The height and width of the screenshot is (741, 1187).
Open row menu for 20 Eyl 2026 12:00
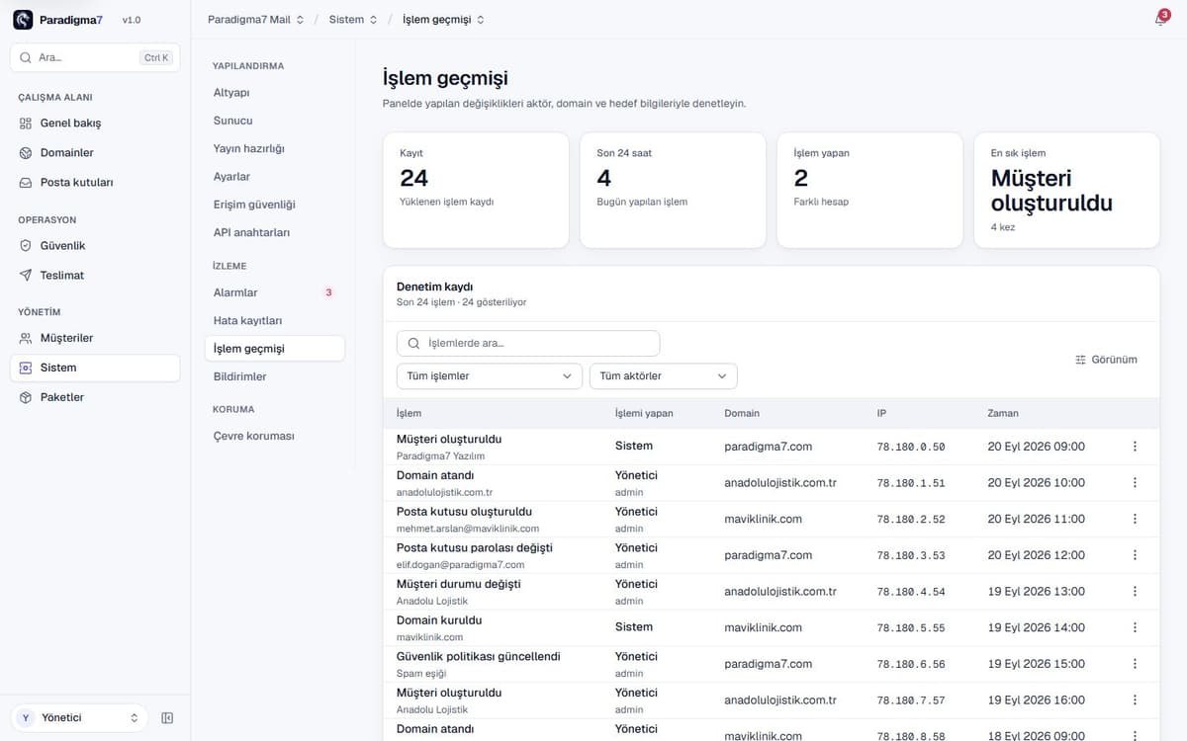[1135, 555]
